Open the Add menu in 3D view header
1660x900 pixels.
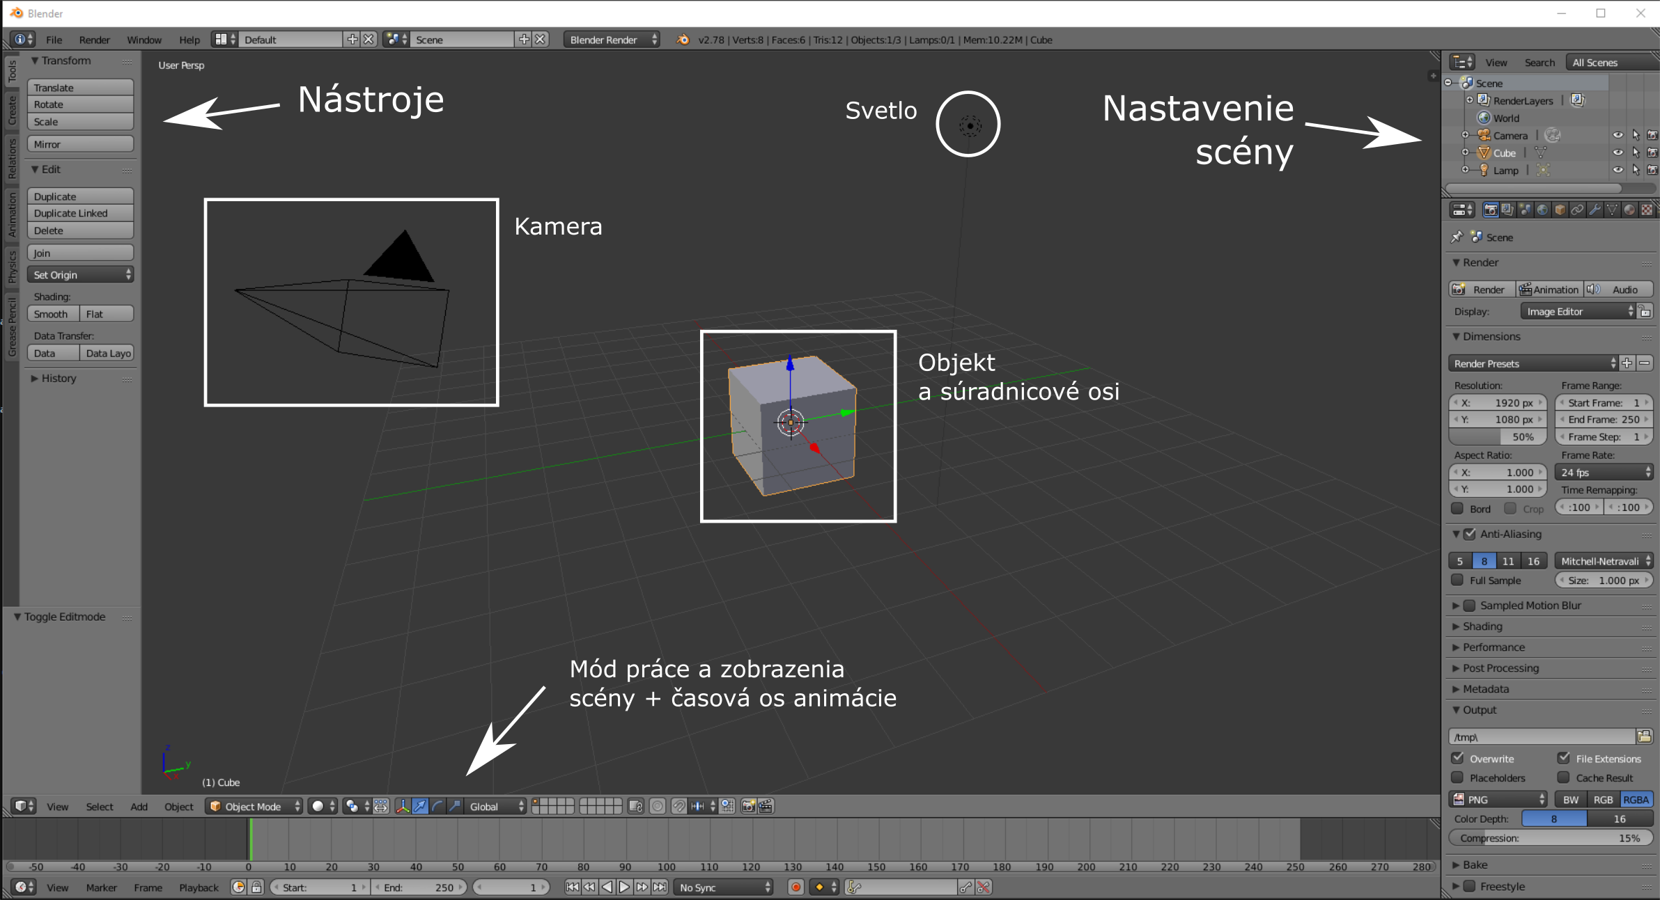pos(139,806)
